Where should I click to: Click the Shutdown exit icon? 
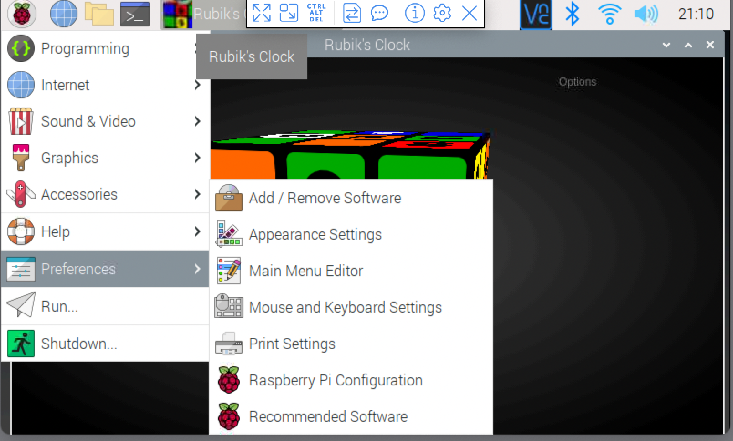point(21,344)
